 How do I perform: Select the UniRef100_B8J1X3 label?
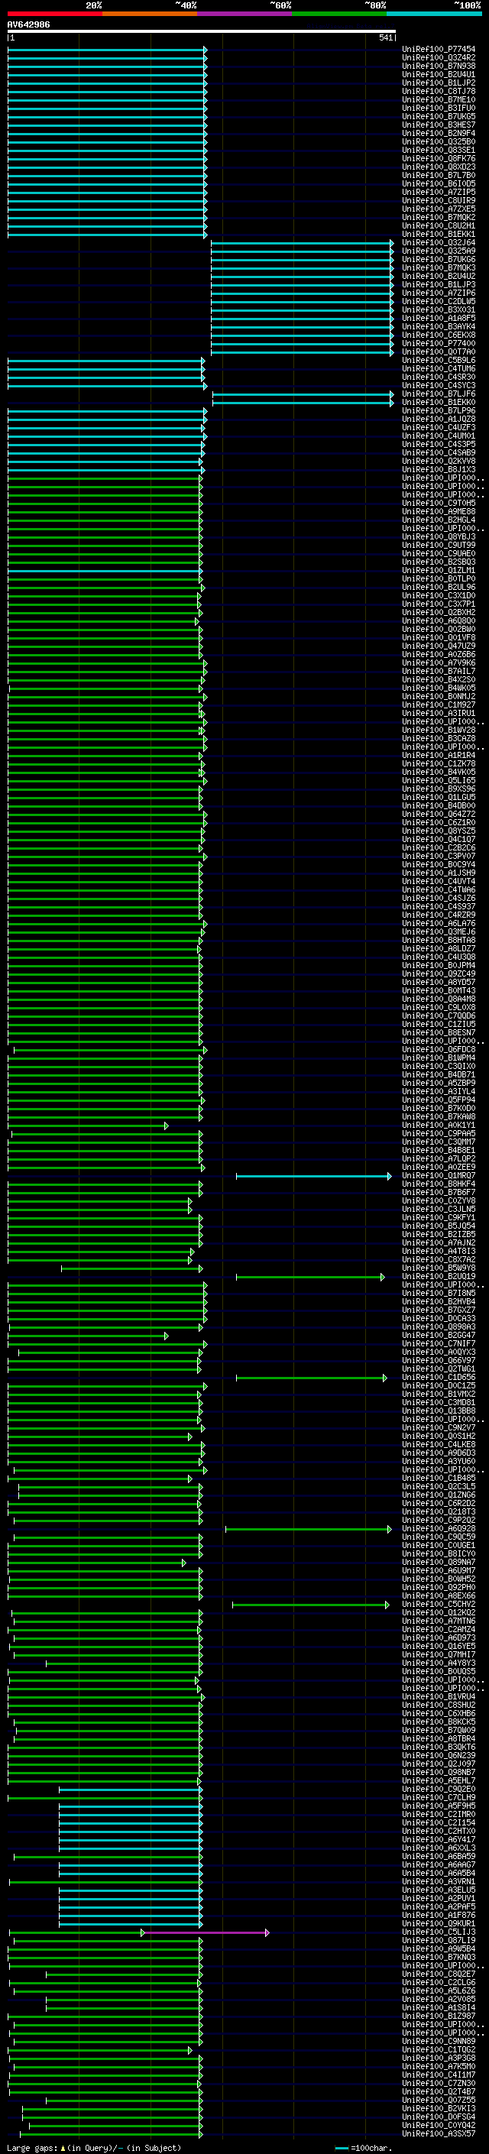(x=438, y=469)
